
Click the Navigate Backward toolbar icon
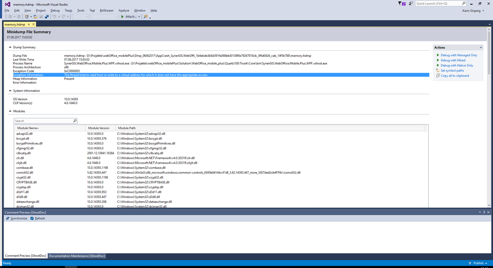pos(10,17)
